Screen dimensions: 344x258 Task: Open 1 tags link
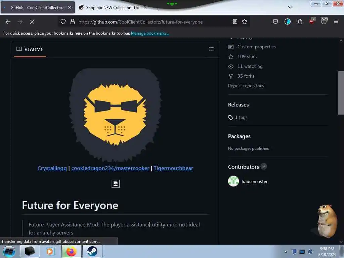pos(241,117)
